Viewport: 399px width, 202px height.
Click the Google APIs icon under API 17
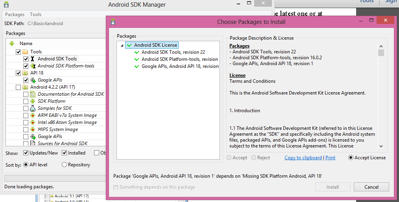[x=33, y=137]
